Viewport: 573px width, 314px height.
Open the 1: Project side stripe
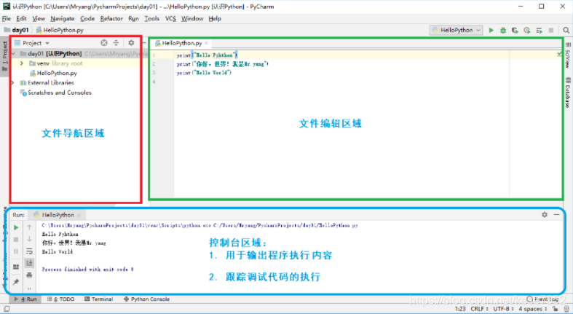(x=5, y=56)
